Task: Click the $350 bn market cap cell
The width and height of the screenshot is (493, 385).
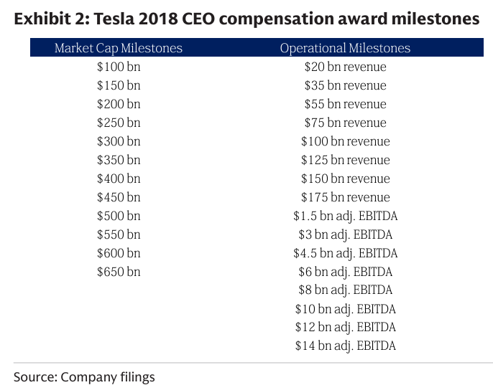Action: (119, 160)
